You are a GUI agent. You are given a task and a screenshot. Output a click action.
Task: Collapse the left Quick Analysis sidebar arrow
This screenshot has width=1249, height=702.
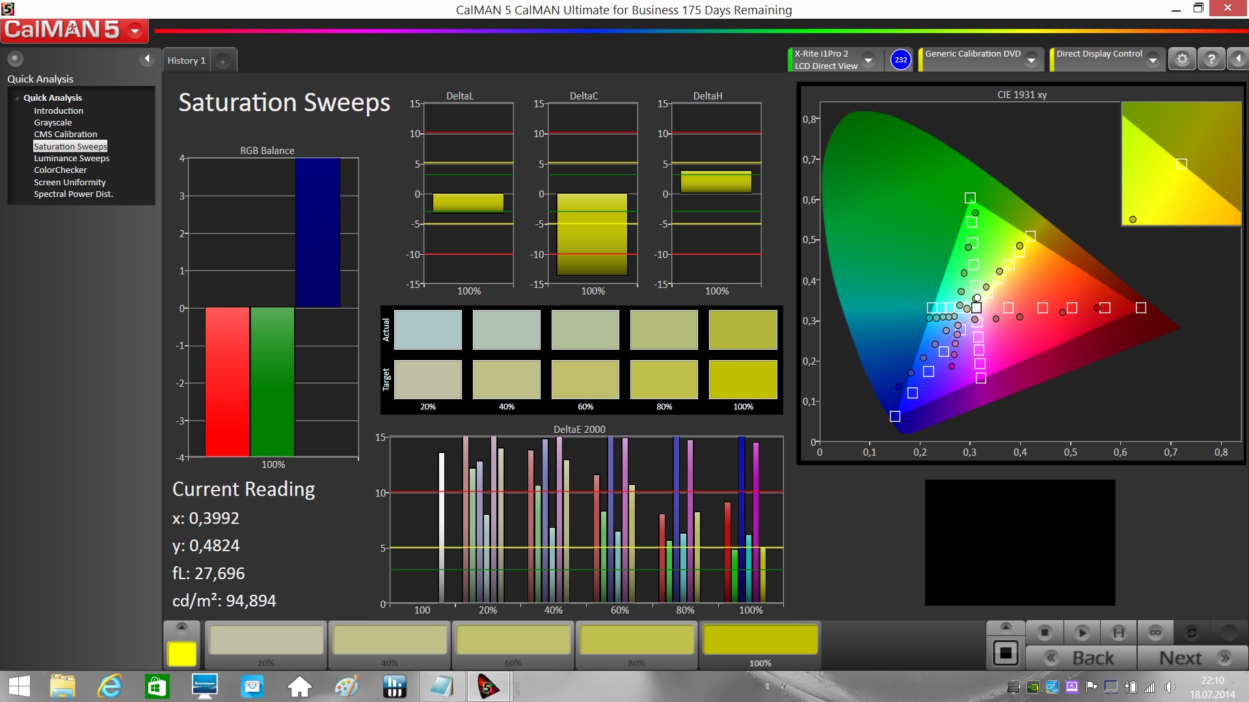(x=147, y=59)
